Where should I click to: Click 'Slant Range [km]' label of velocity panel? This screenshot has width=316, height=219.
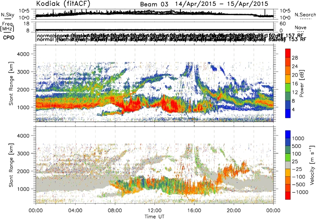coord(11,165)
